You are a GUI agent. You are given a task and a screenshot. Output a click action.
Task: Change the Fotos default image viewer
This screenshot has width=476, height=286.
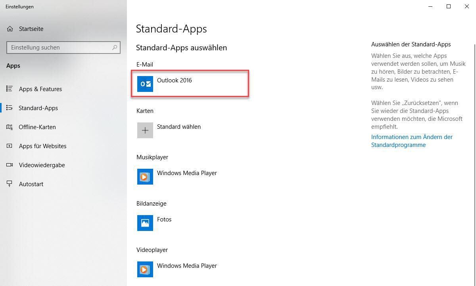point(164,219)
